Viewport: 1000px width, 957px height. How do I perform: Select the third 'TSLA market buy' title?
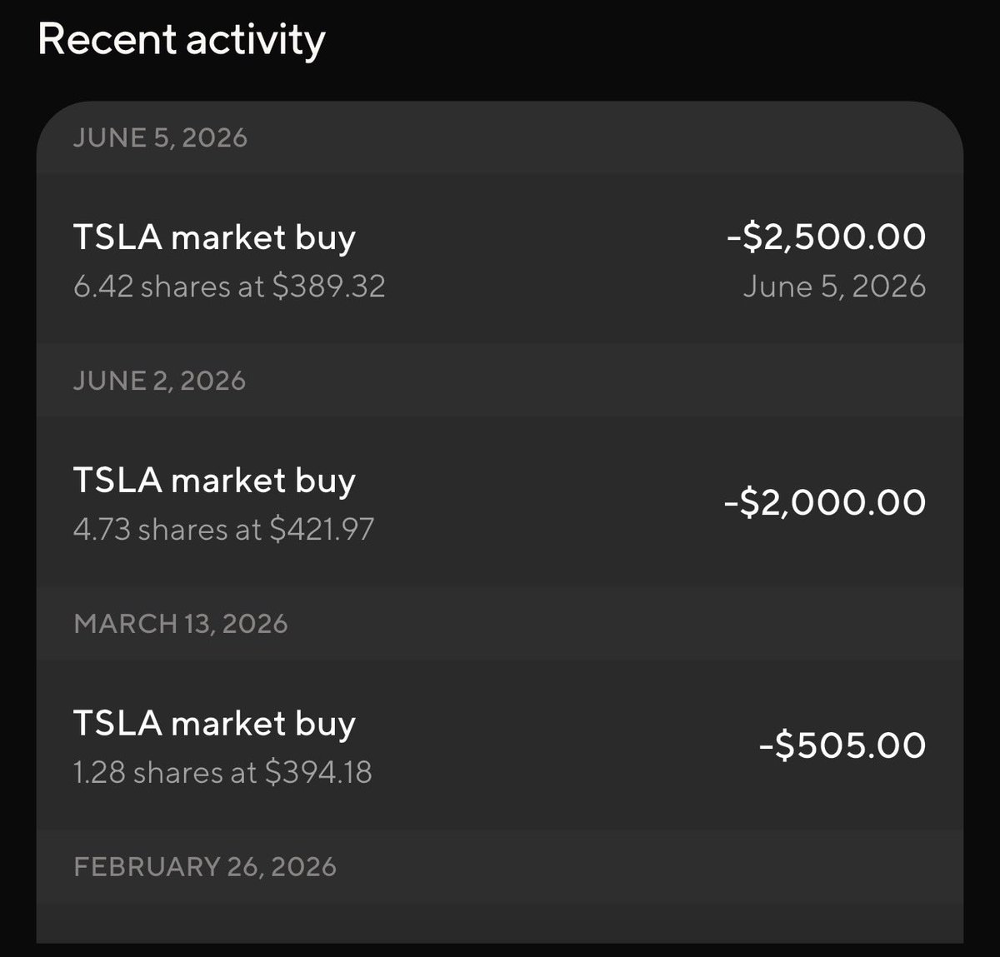tap(214, 725)
